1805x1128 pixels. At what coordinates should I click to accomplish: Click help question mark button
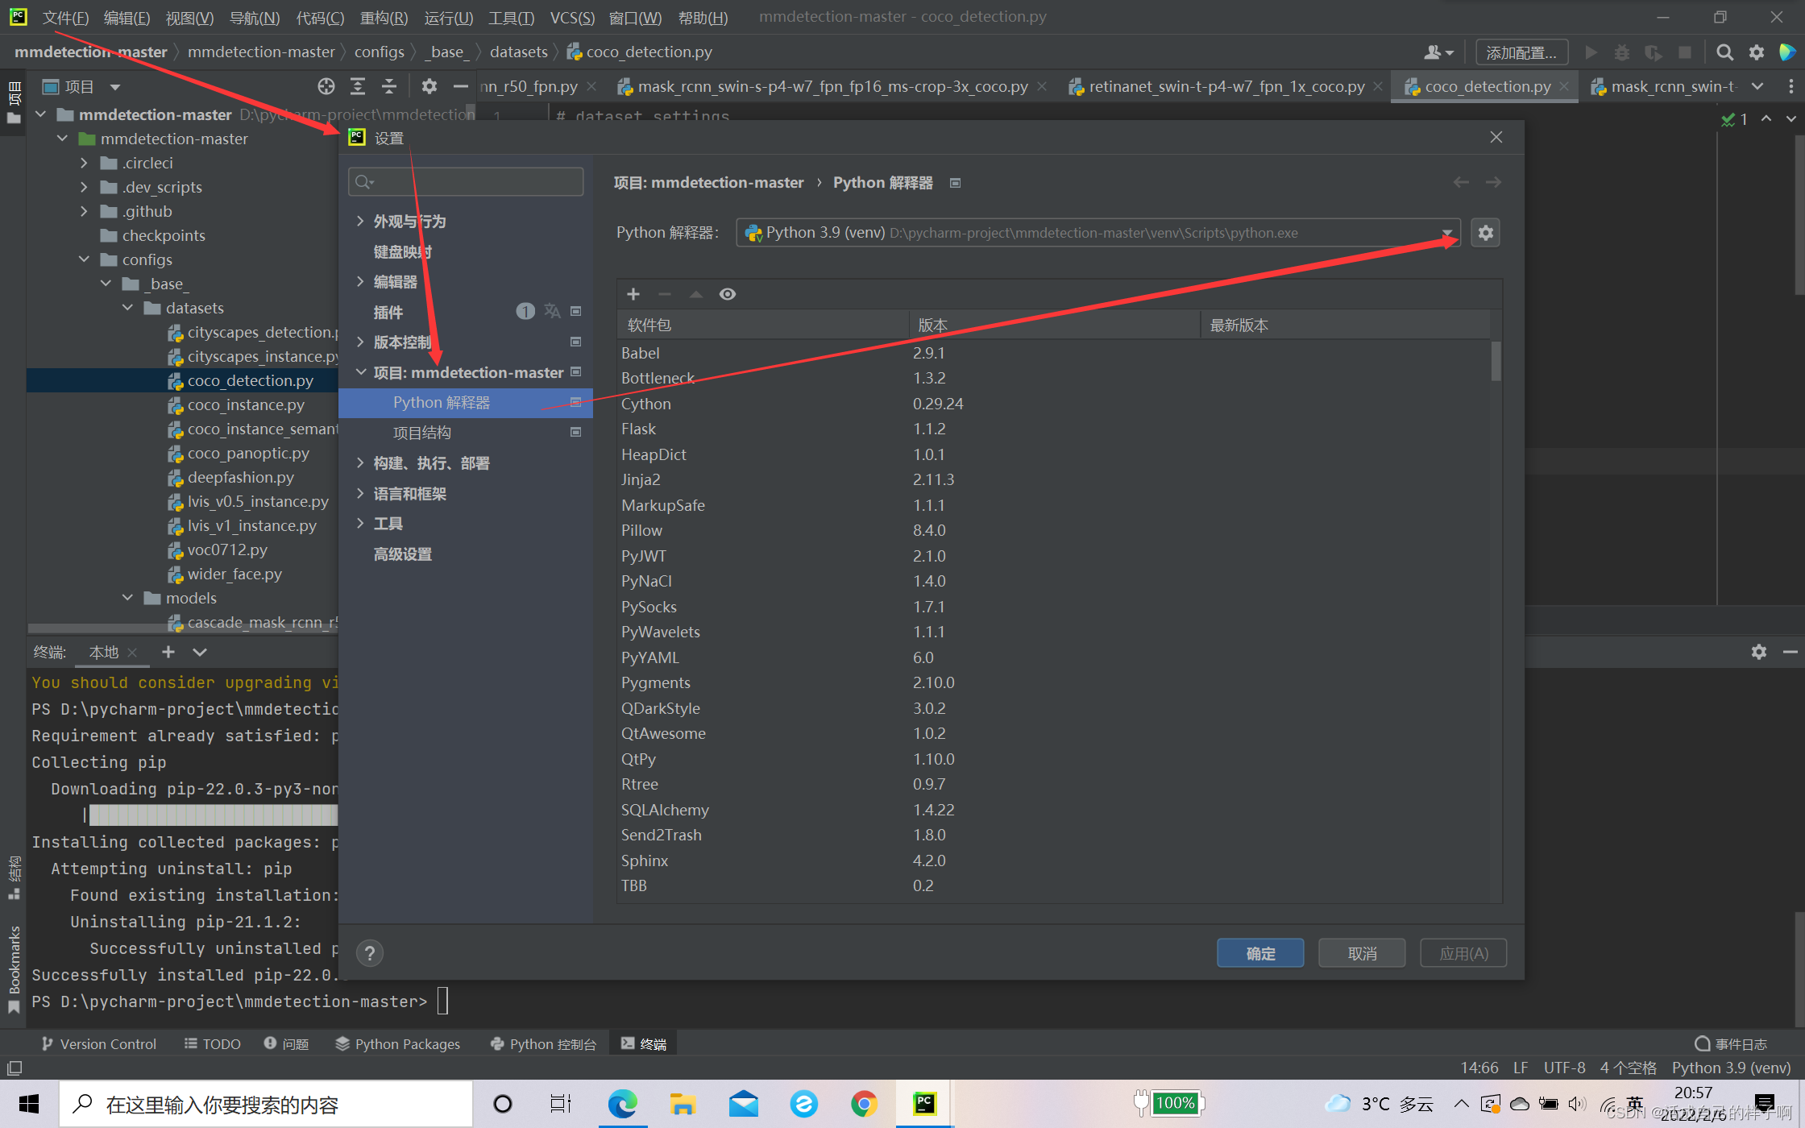pos(370,953)
